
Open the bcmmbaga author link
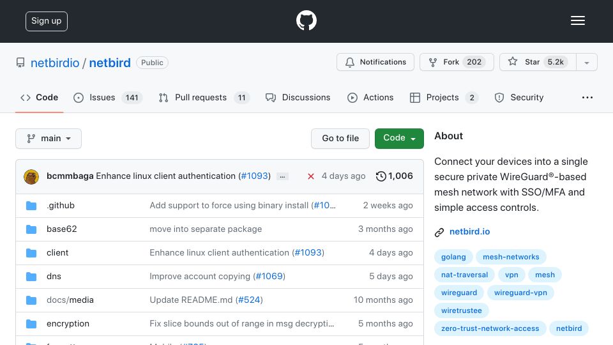point(70,176)
